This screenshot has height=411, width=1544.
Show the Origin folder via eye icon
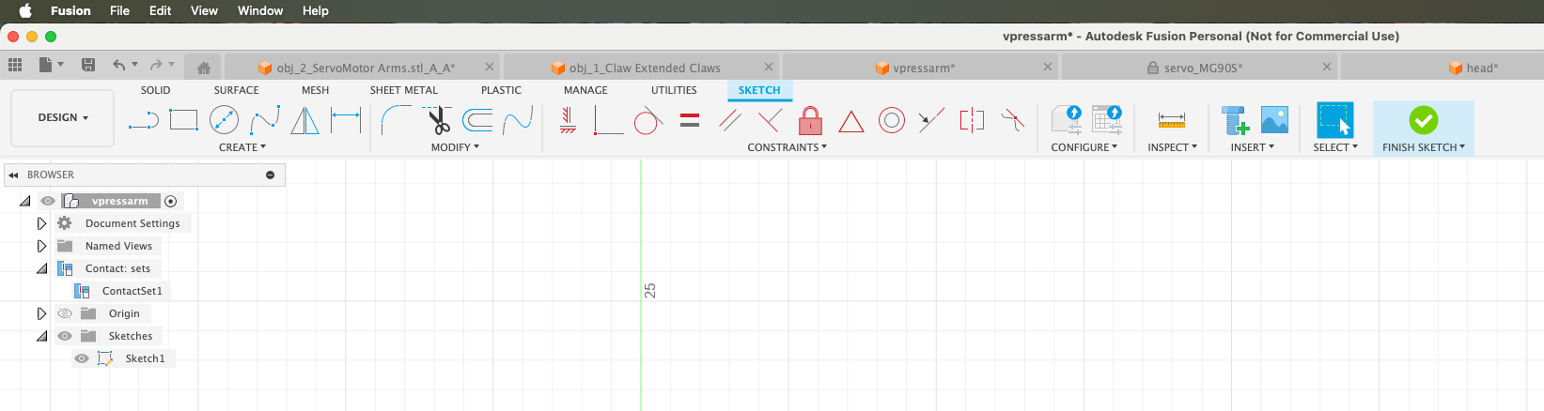point(65,313)
